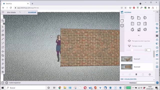Screen dimensions: 160x90
Task: Open the help question mark icon
Action: (x=3, y=83)
